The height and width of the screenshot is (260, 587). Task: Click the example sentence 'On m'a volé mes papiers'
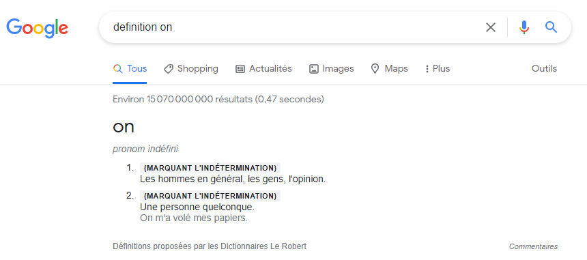coord(194,218)
